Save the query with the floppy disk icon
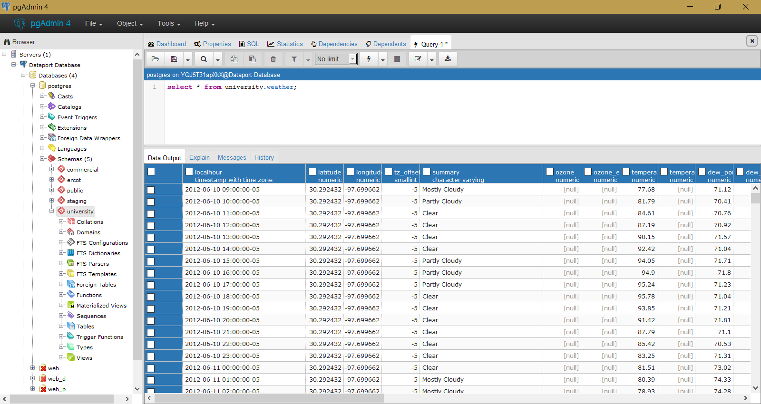This screenshot has height=404, width=761. coord(174,59)
